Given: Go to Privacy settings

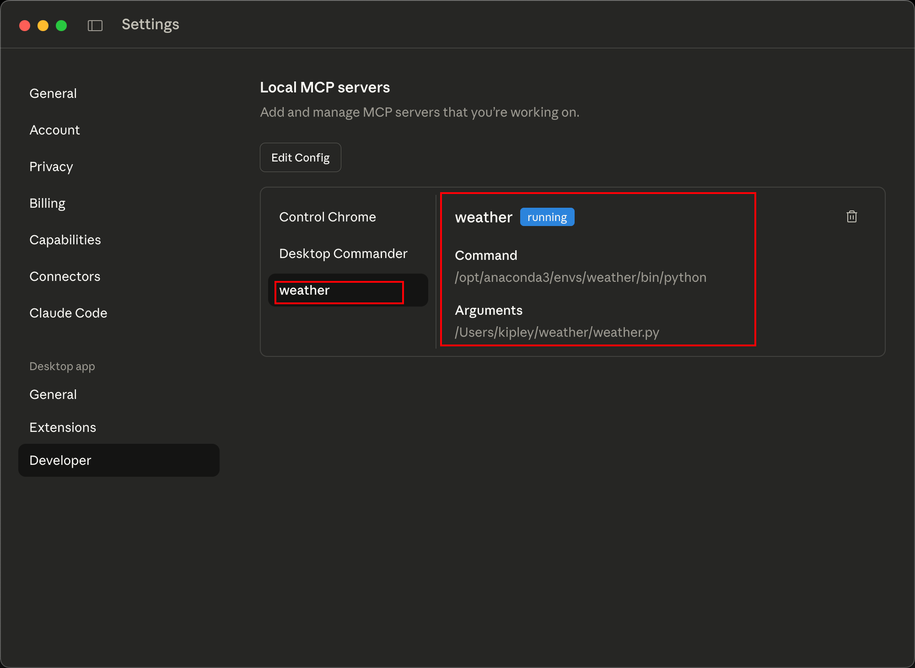Looking at the screenshot, I should 51,167.
